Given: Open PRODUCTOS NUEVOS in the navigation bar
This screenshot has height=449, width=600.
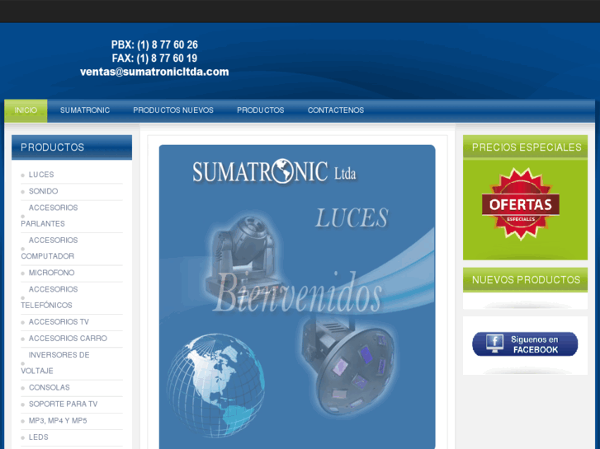Looking at the screenshot, I should click(x=173, y=110).
